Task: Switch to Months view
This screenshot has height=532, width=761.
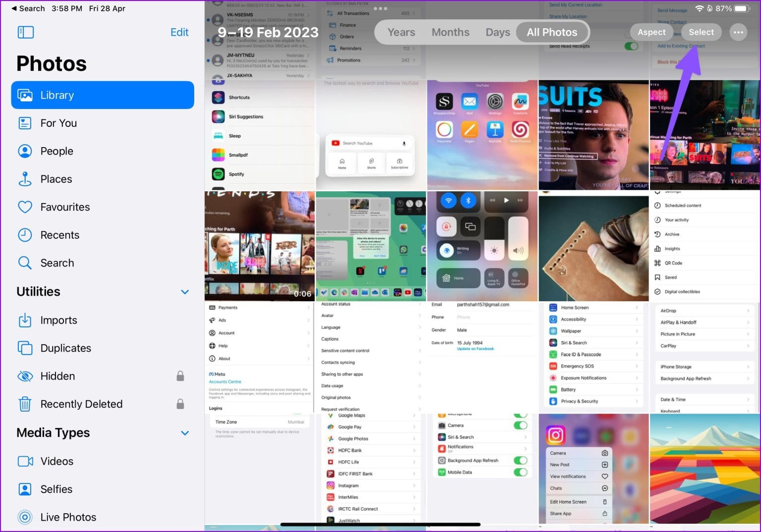Action: point(450,32)
